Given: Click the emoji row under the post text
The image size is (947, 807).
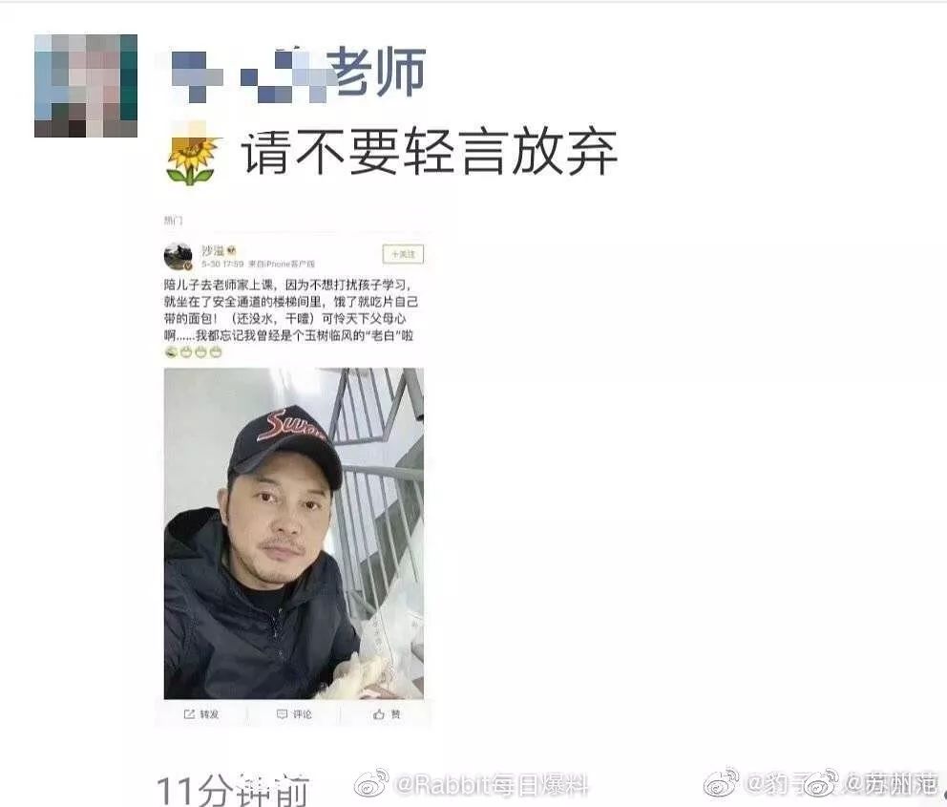Looking at the screenshot, I should click(193, 351).
